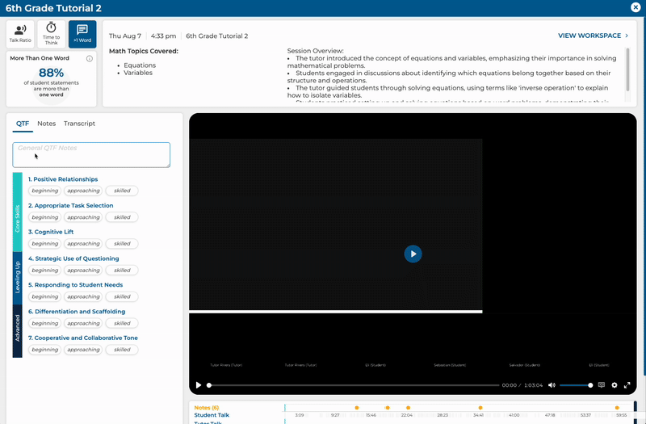
Task: Rate Differentiation and Scaffolding as beginning
Action: point(45,324)
